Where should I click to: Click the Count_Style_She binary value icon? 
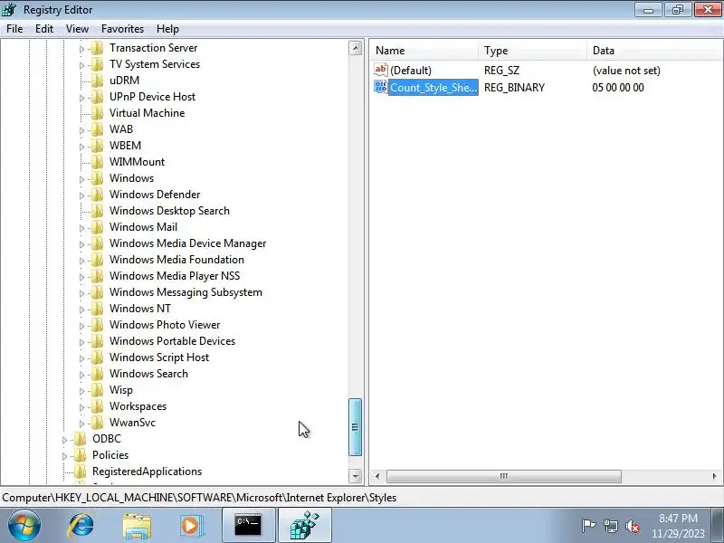(380, 87)
